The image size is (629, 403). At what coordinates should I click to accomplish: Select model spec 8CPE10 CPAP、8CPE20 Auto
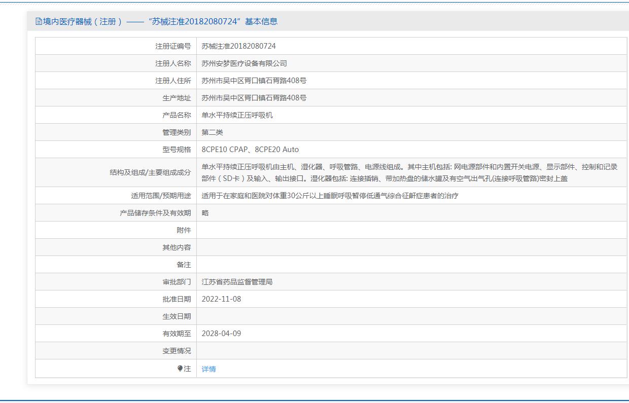[x=250, y=150]
